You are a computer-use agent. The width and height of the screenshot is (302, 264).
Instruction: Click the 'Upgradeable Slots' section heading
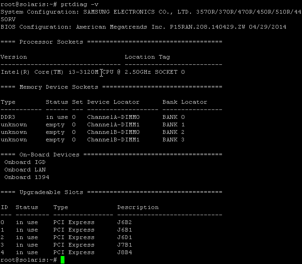click(51, 192)
